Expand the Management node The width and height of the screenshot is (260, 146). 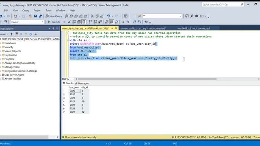[x=1, y=67]
